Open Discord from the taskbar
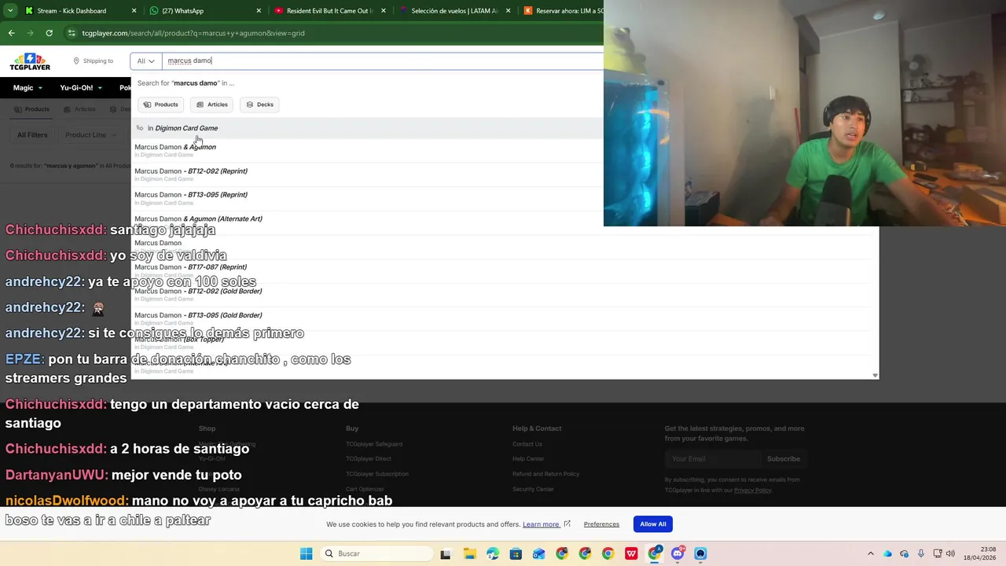Screen dimensions: 1006x566 point(677,553)
